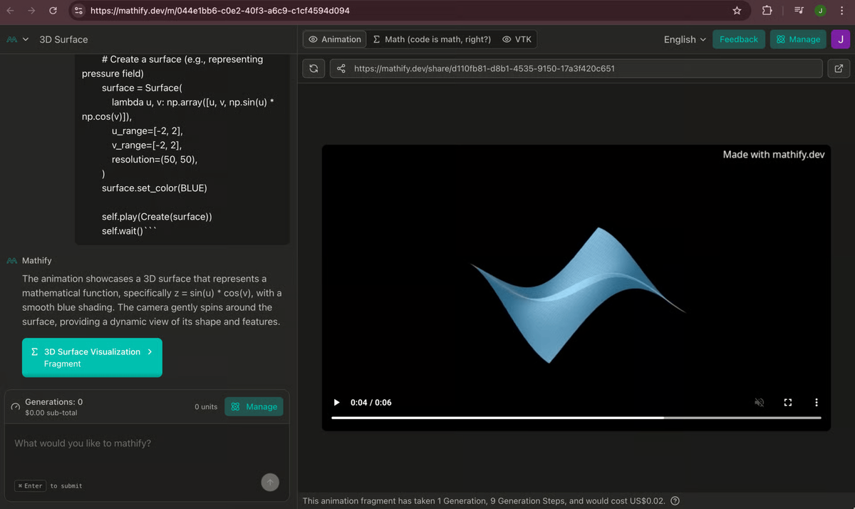The image size is (855, 509).
Task: Play the animation video
Action: (336, 402)
